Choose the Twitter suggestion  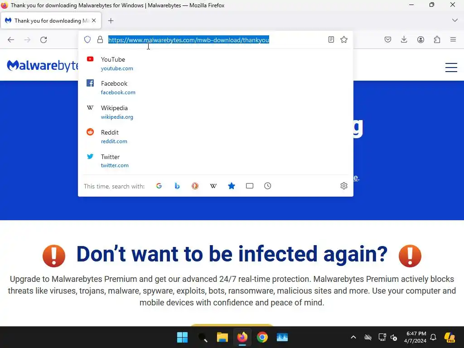[x=215, y=161]
